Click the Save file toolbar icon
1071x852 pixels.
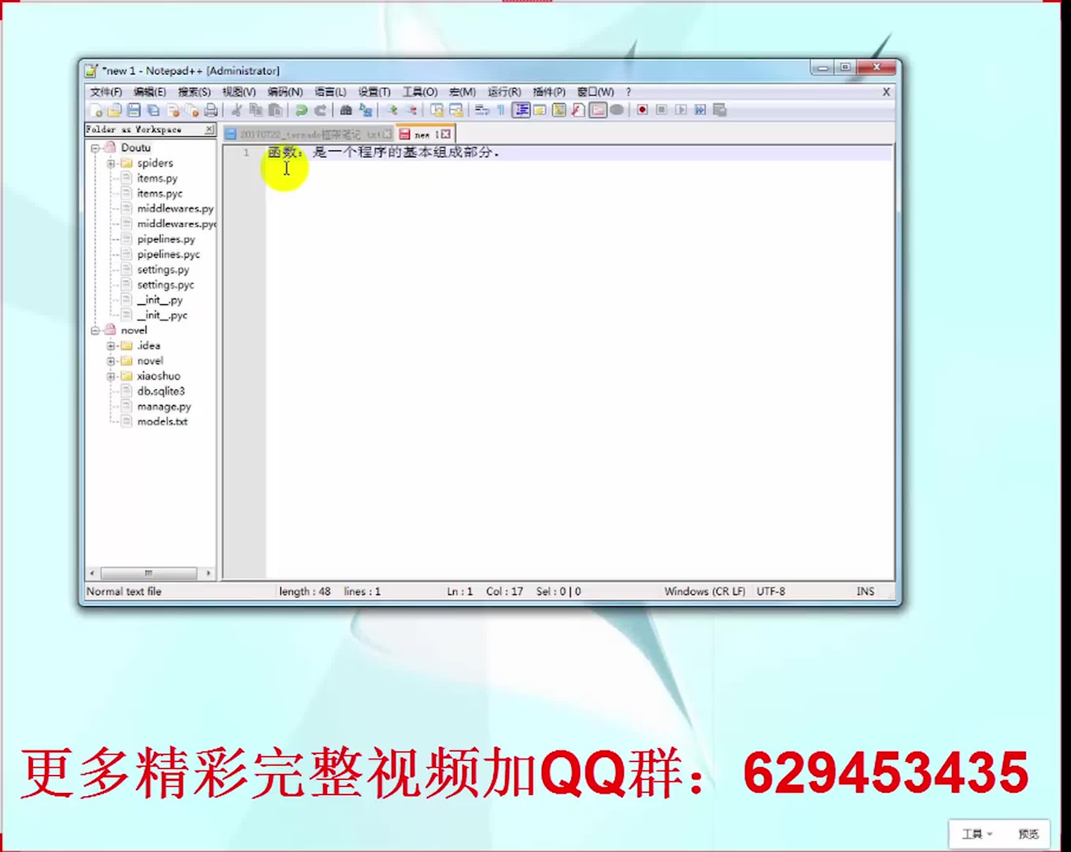tap(133, 111)
